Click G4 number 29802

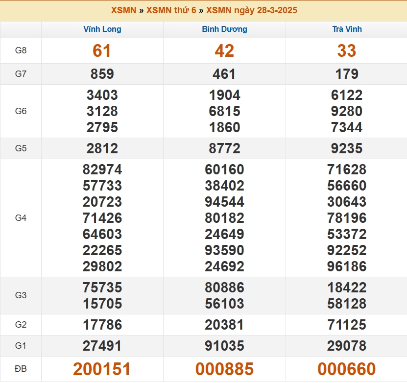coord(102,266)
